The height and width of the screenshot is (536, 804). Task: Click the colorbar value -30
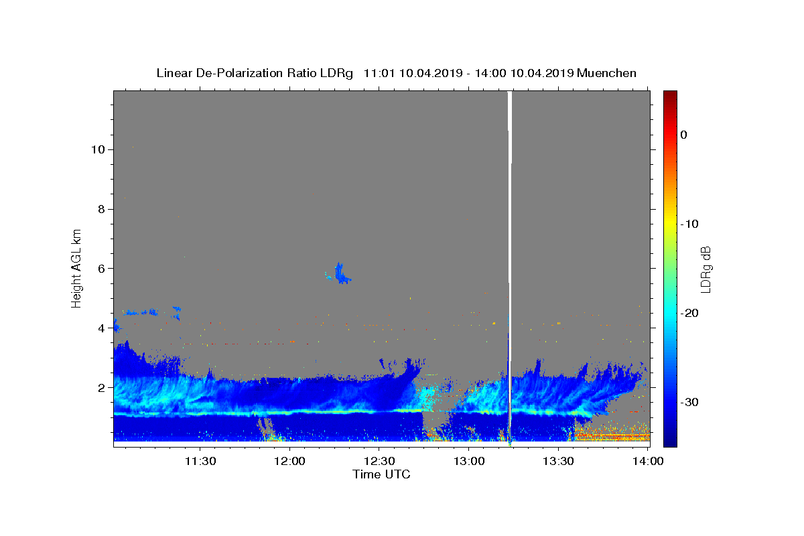(x=690, y=402)
